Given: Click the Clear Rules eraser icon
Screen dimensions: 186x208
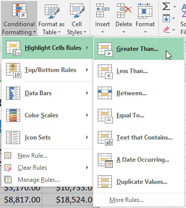Looking at the screenshot, I should tap(8, 168).
